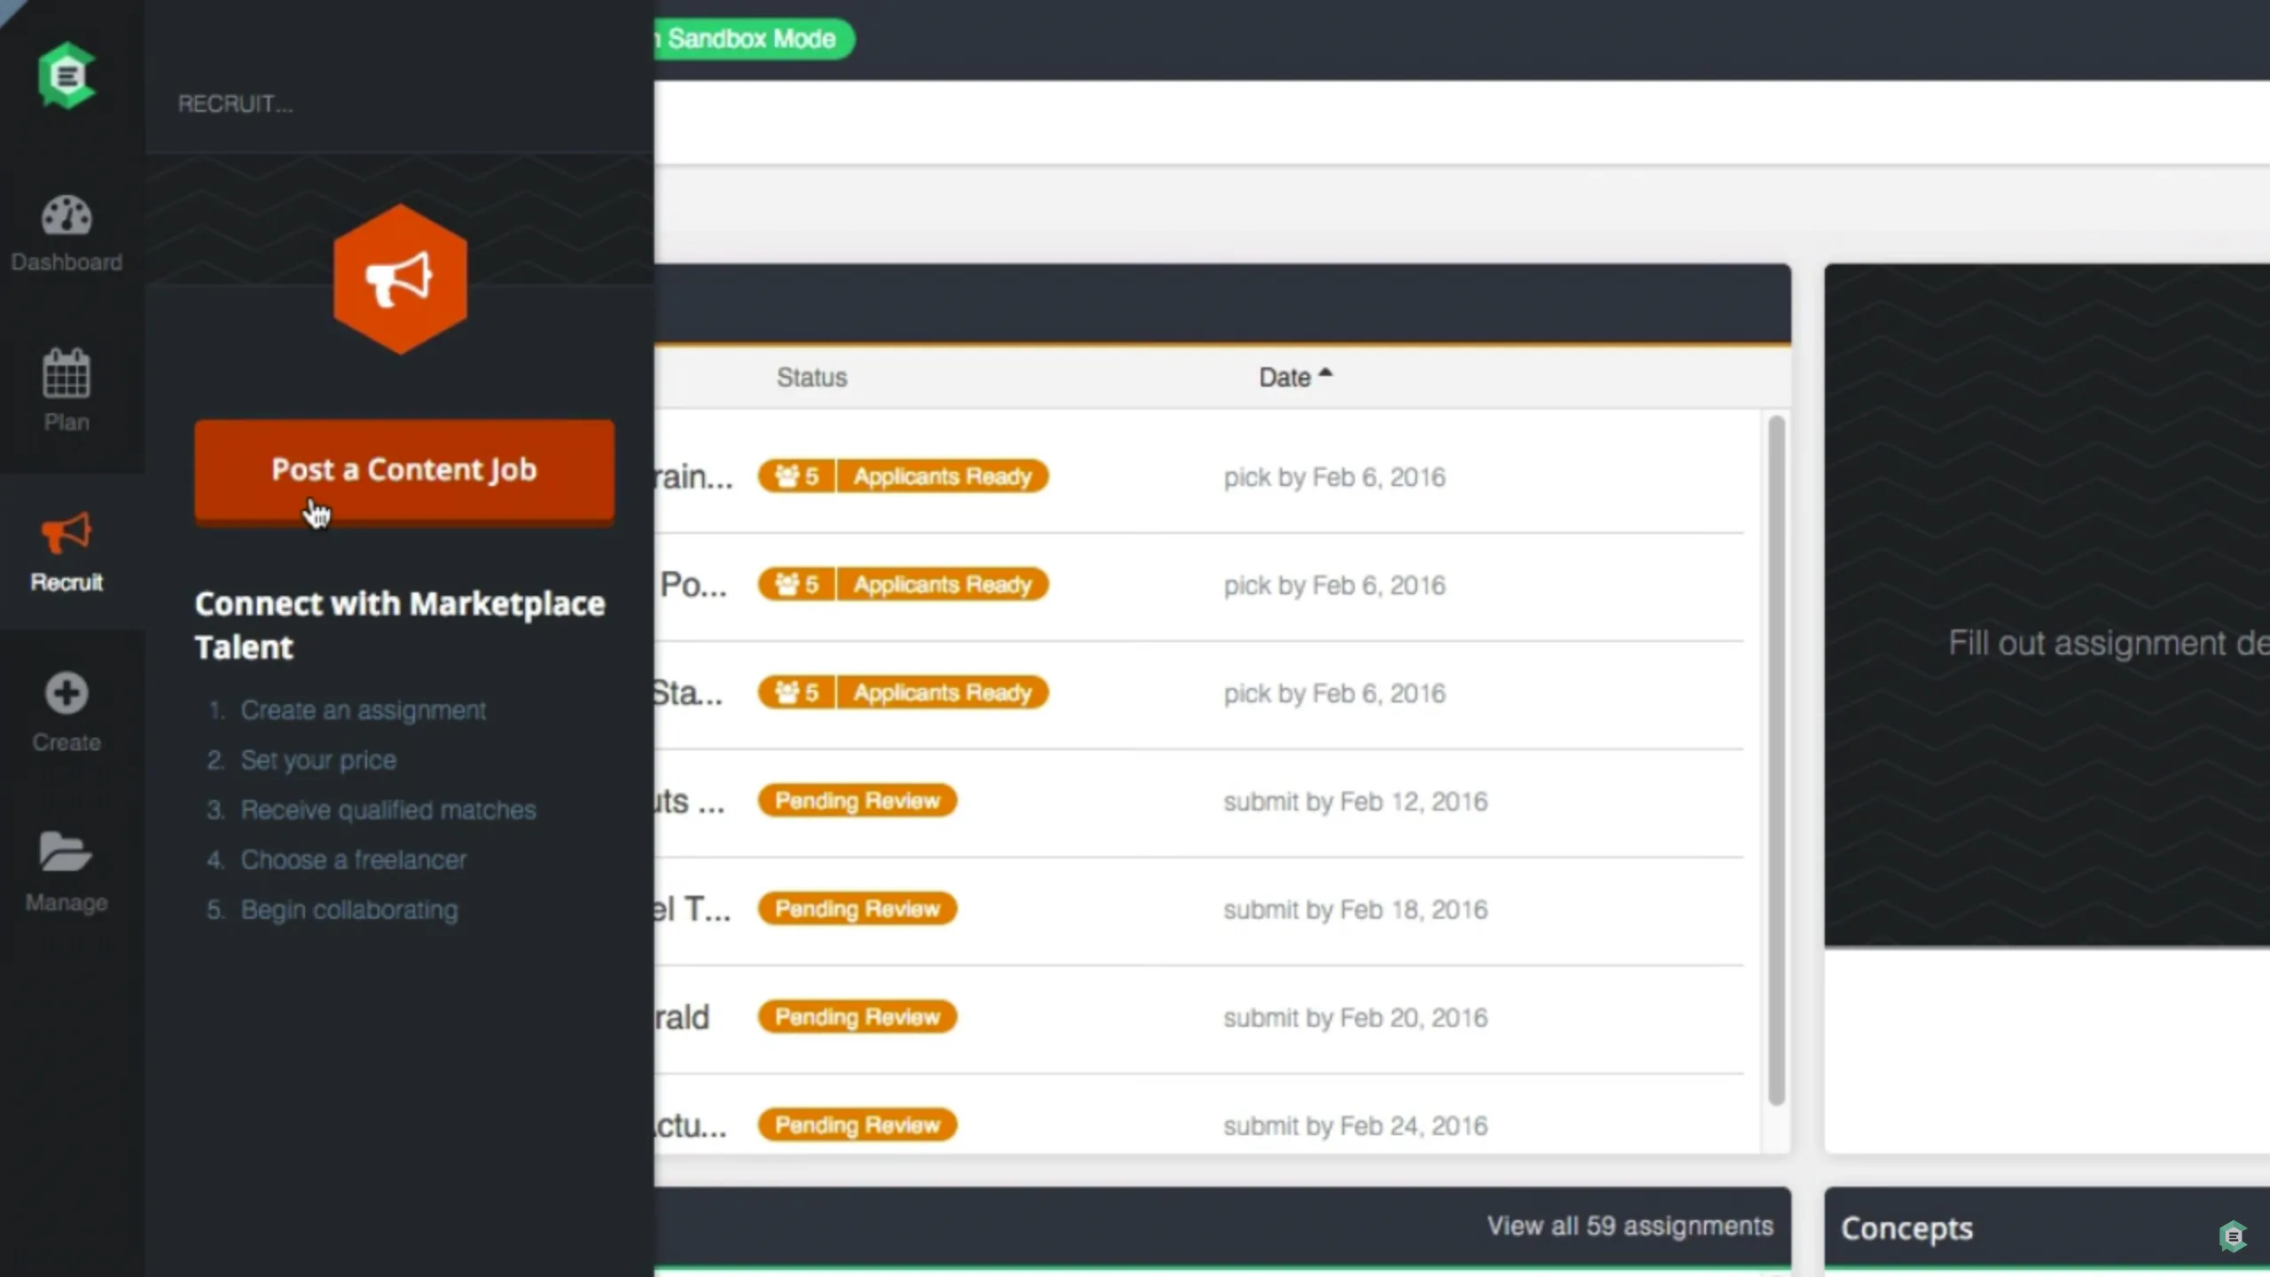Click the applicants count badge on first row
2270x1277 pixels.
pos(796,476)
